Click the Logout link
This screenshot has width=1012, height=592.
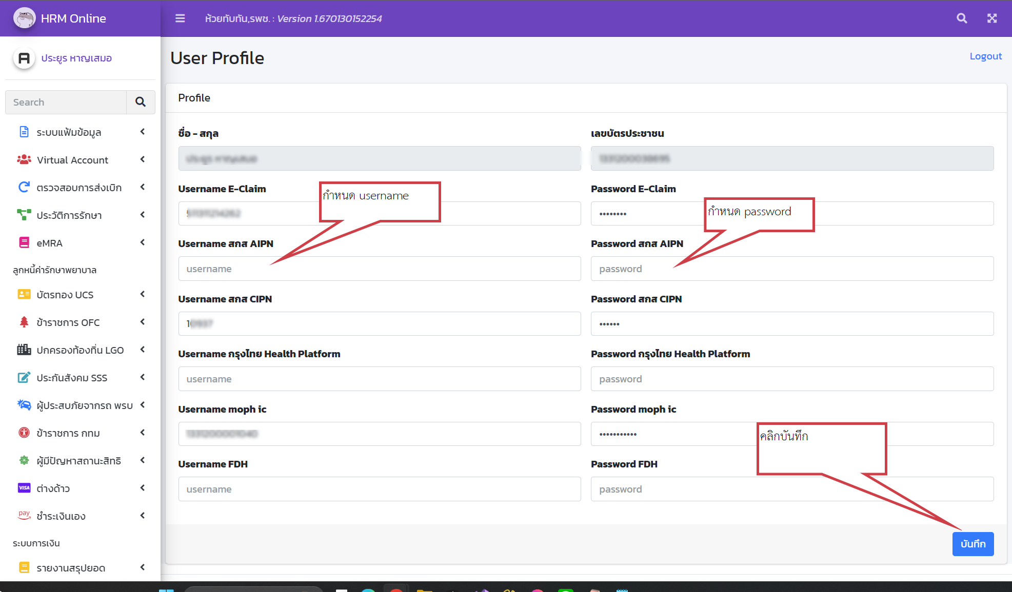point(985,56)
